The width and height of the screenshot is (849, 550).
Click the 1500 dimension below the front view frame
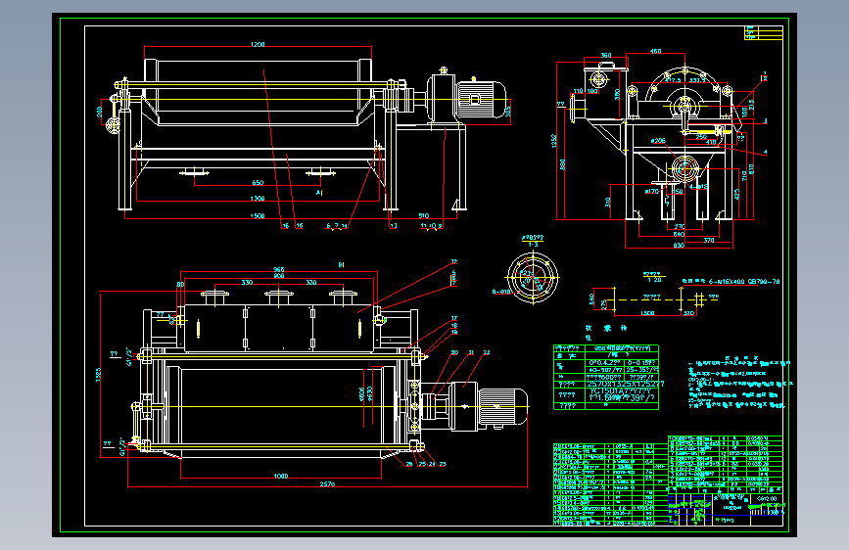tap(258, 216)
